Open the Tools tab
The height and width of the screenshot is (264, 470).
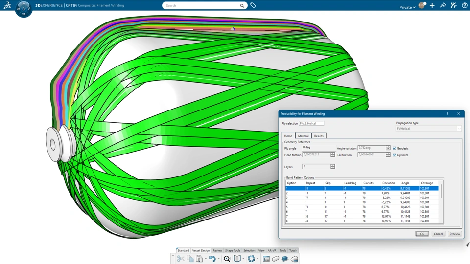click(x=282, y=250)
